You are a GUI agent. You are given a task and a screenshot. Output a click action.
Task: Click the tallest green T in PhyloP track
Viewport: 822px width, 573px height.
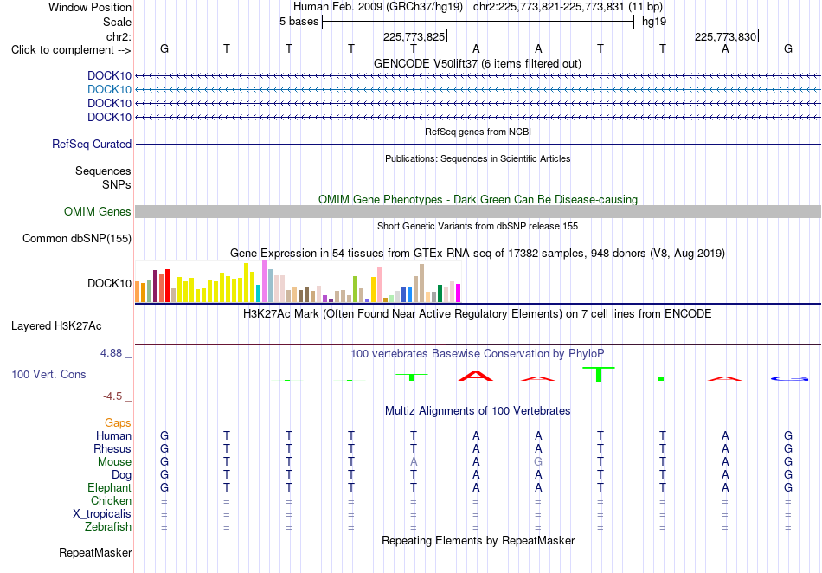point(599,374)
